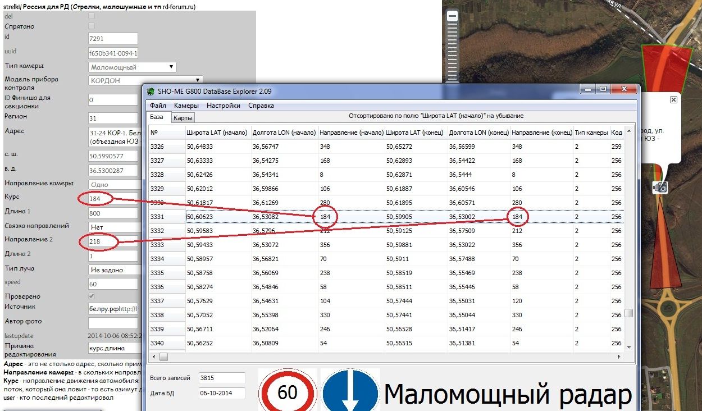This screenshot has height=411, width=702.
Task: Click the map zoom minus button
Action: point(452,17)
